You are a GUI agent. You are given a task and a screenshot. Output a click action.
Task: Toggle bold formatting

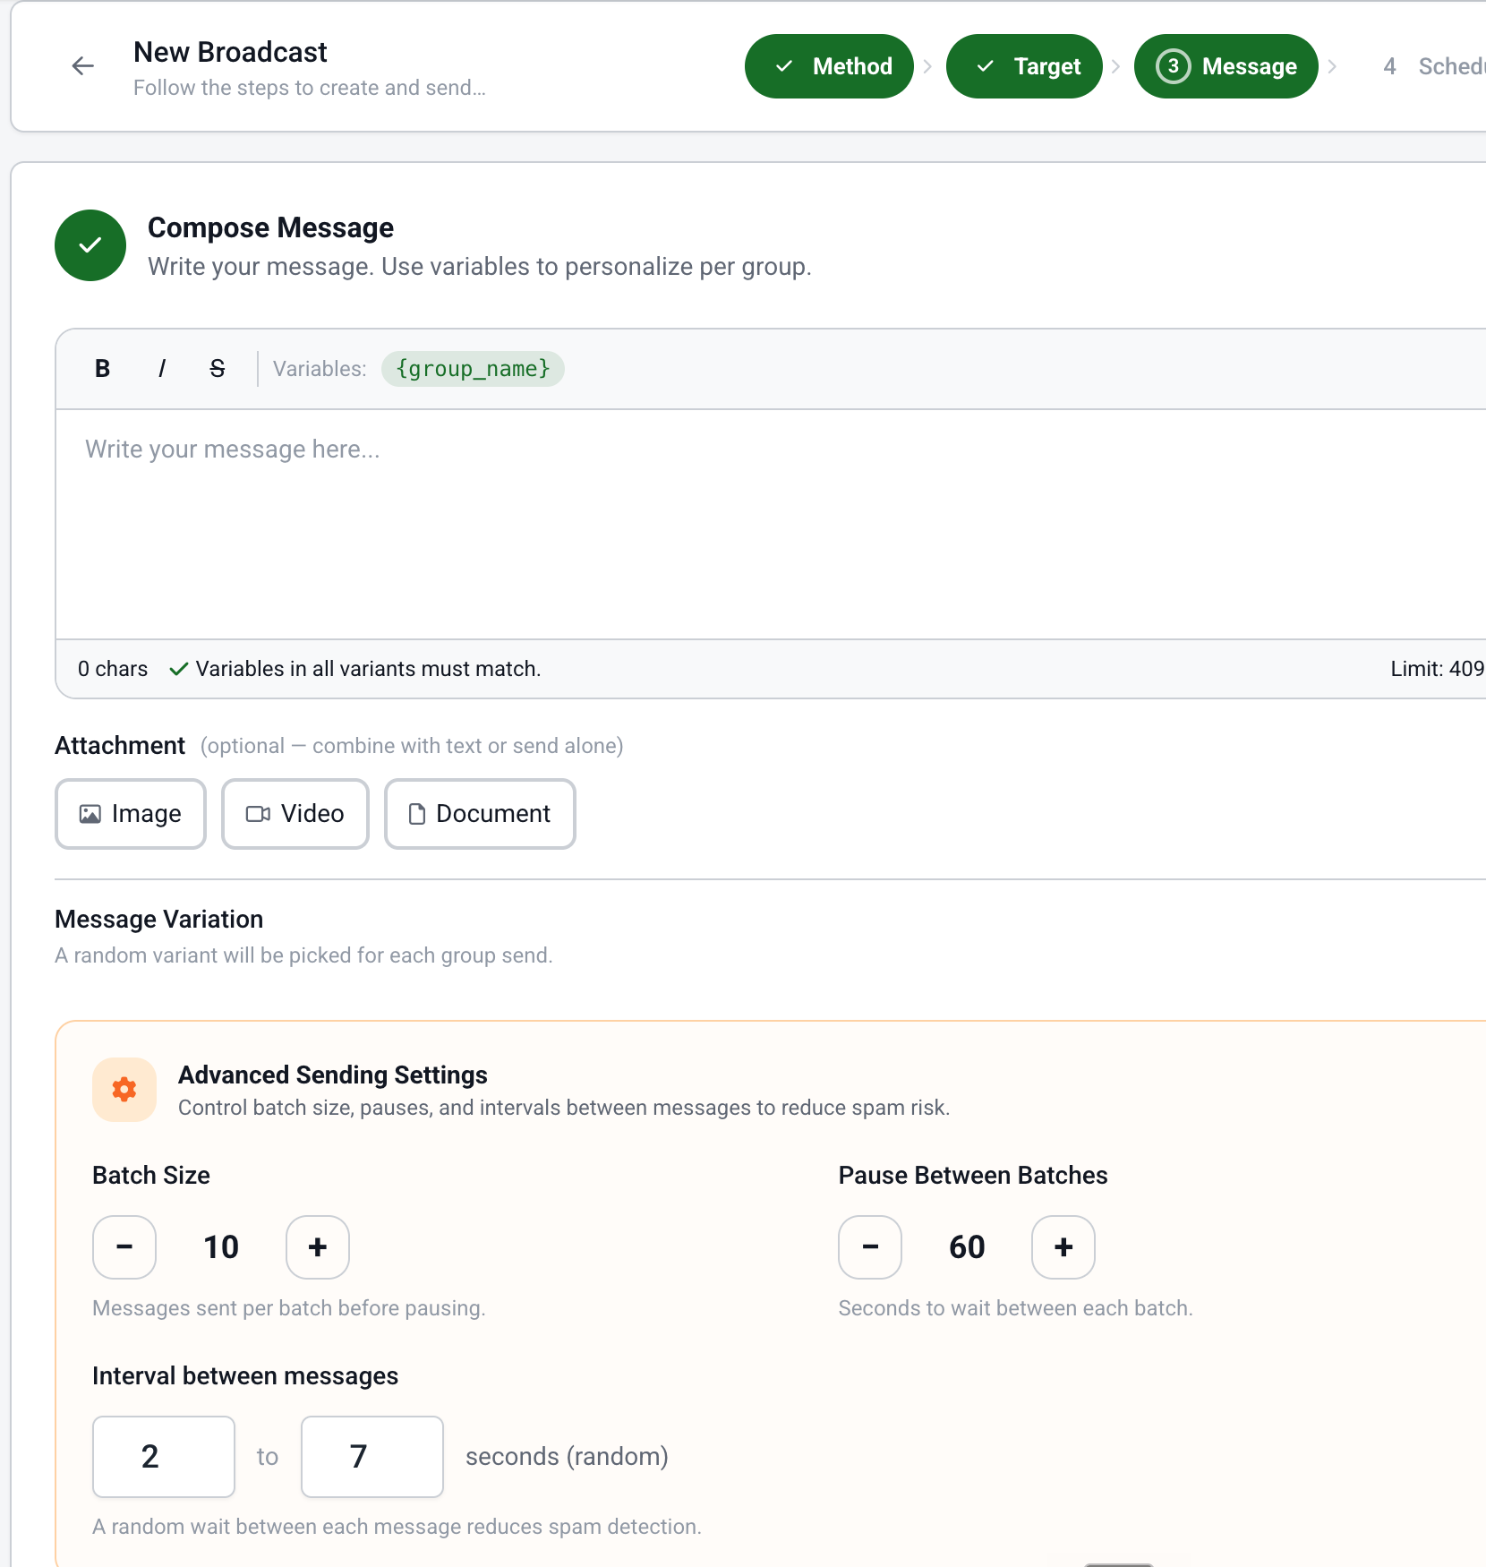(103, 369)
